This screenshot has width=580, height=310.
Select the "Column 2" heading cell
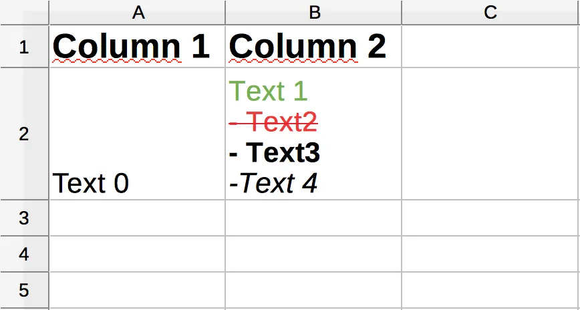tap(313, 47)
